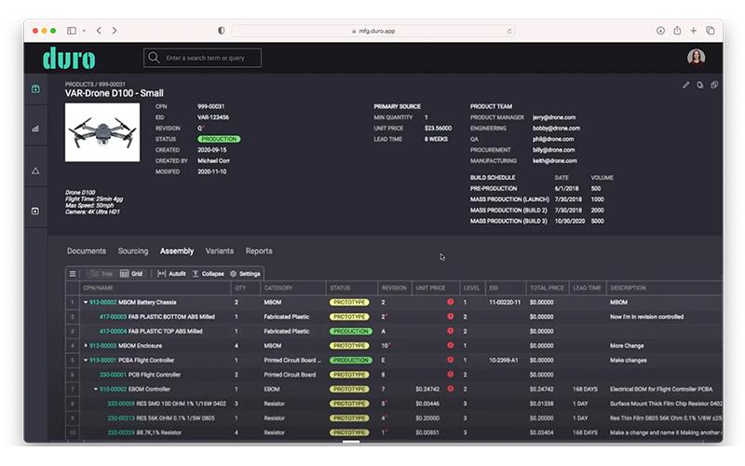745x466 pixels.
Task: Open the Documents tab
Action: [x=87, y=251]
